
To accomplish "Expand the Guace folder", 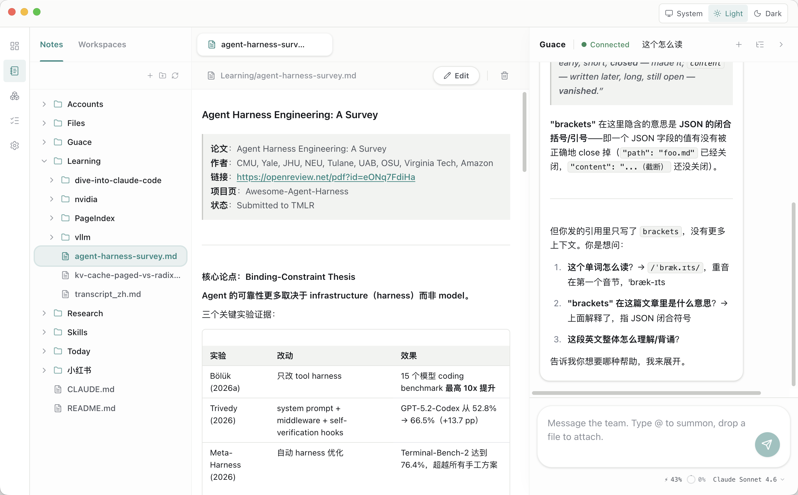I will tap(44, 142).
